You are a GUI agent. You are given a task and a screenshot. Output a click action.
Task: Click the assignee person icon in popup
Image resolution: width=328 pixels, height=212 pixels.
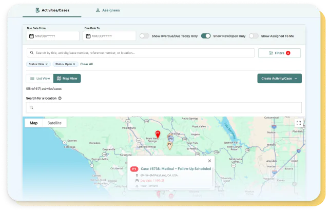(x=137, y=186)
